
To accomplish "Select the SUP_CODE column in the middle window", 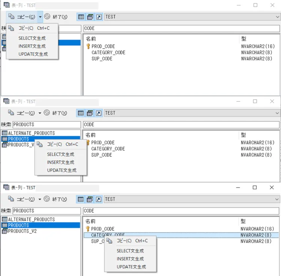I will [102, 155].
